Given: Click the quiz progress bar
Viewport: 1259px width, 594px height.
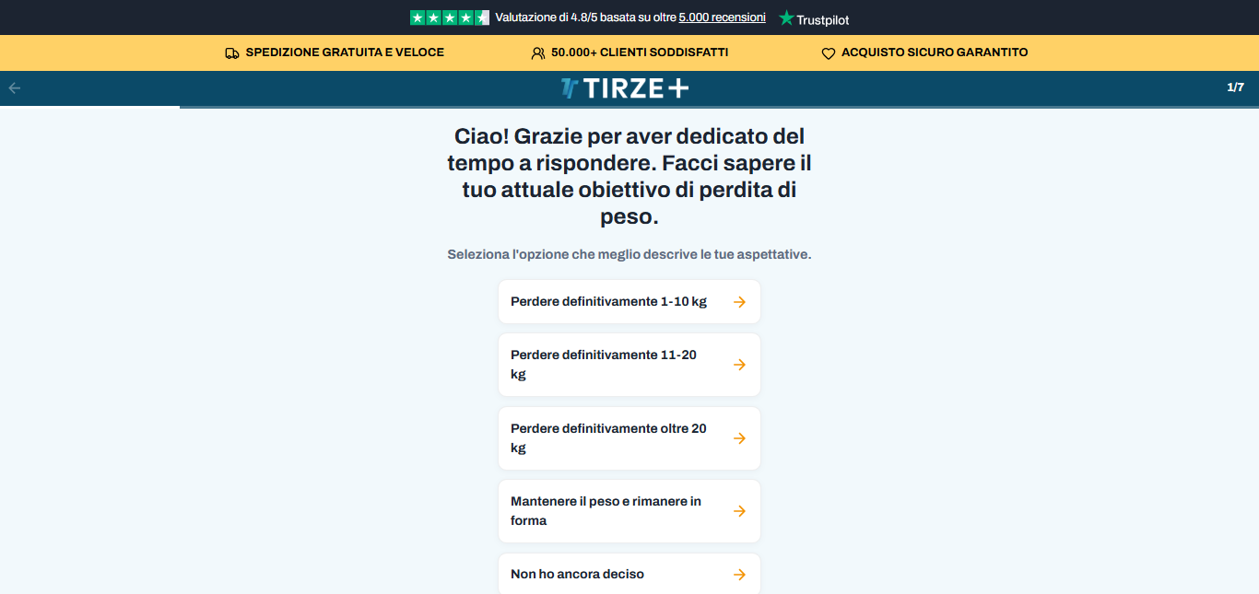Looking at the screenshot, I should 629,107.
